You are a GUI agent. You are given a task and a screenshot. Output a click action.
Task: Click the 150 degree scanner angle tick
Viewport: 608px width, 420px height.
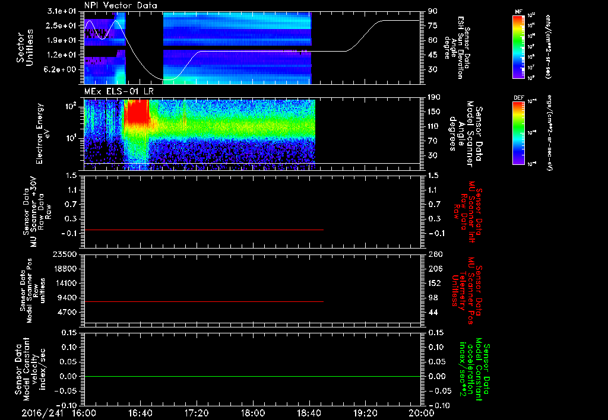tap(435, 112)
